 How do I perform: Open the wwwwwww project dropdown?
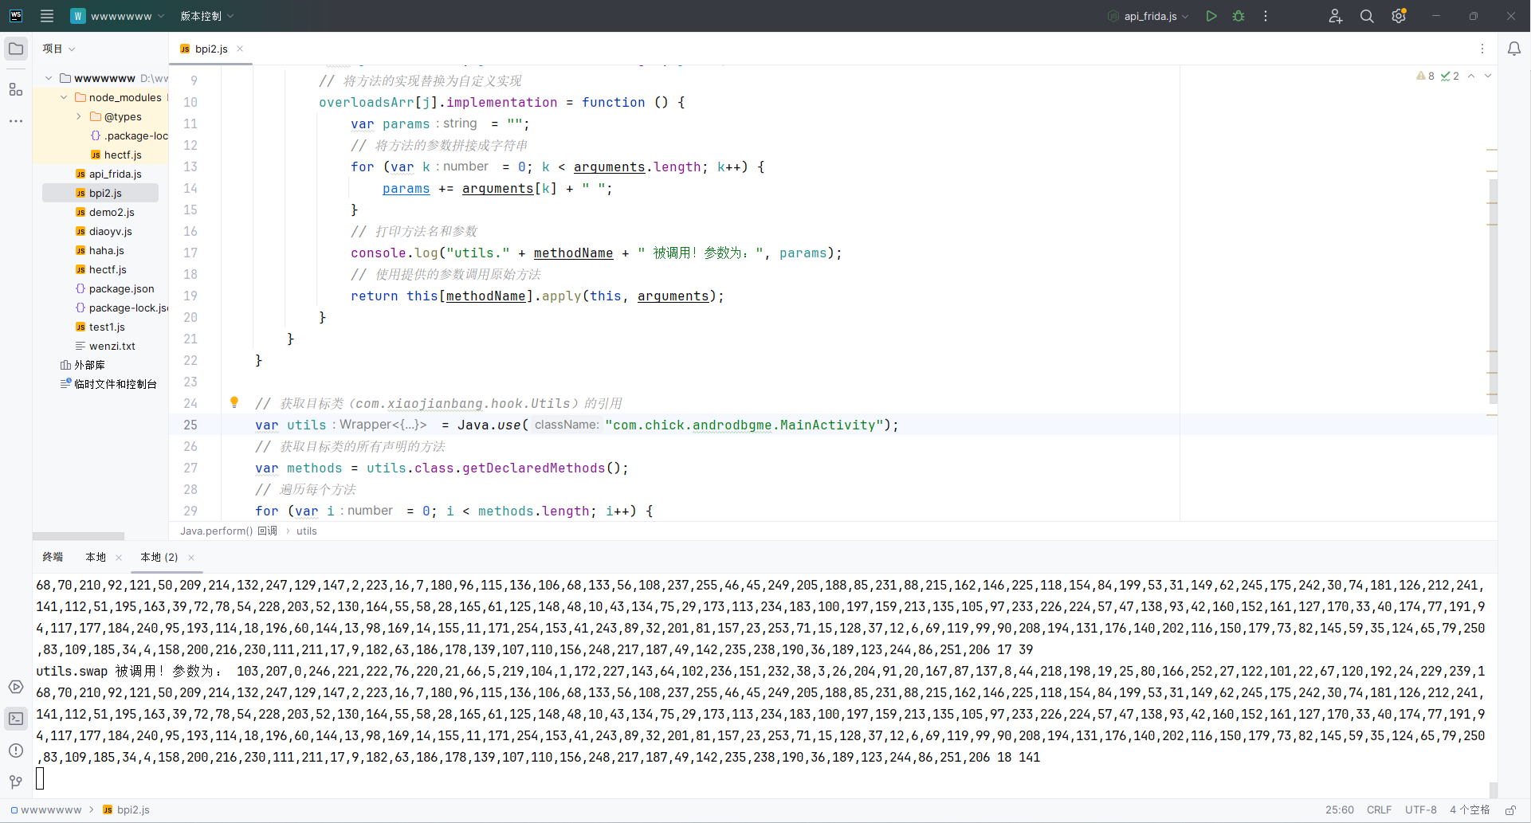coord(118,16)
